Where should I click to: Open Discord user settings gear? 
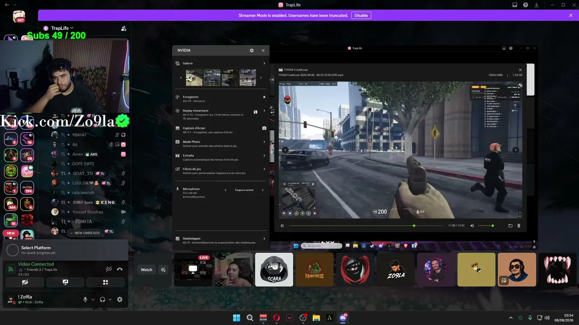(x=119, y=299)
